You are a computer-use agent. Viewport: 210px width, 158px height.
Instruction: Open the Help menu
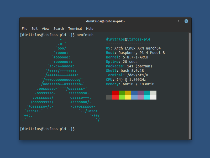(90, 28)
